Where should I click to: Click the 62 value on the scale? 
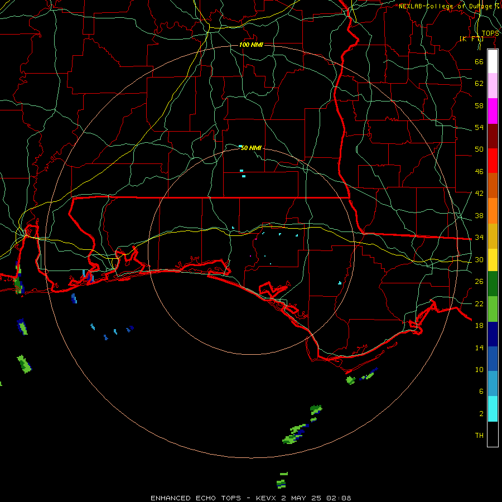[x=479, y=83]
